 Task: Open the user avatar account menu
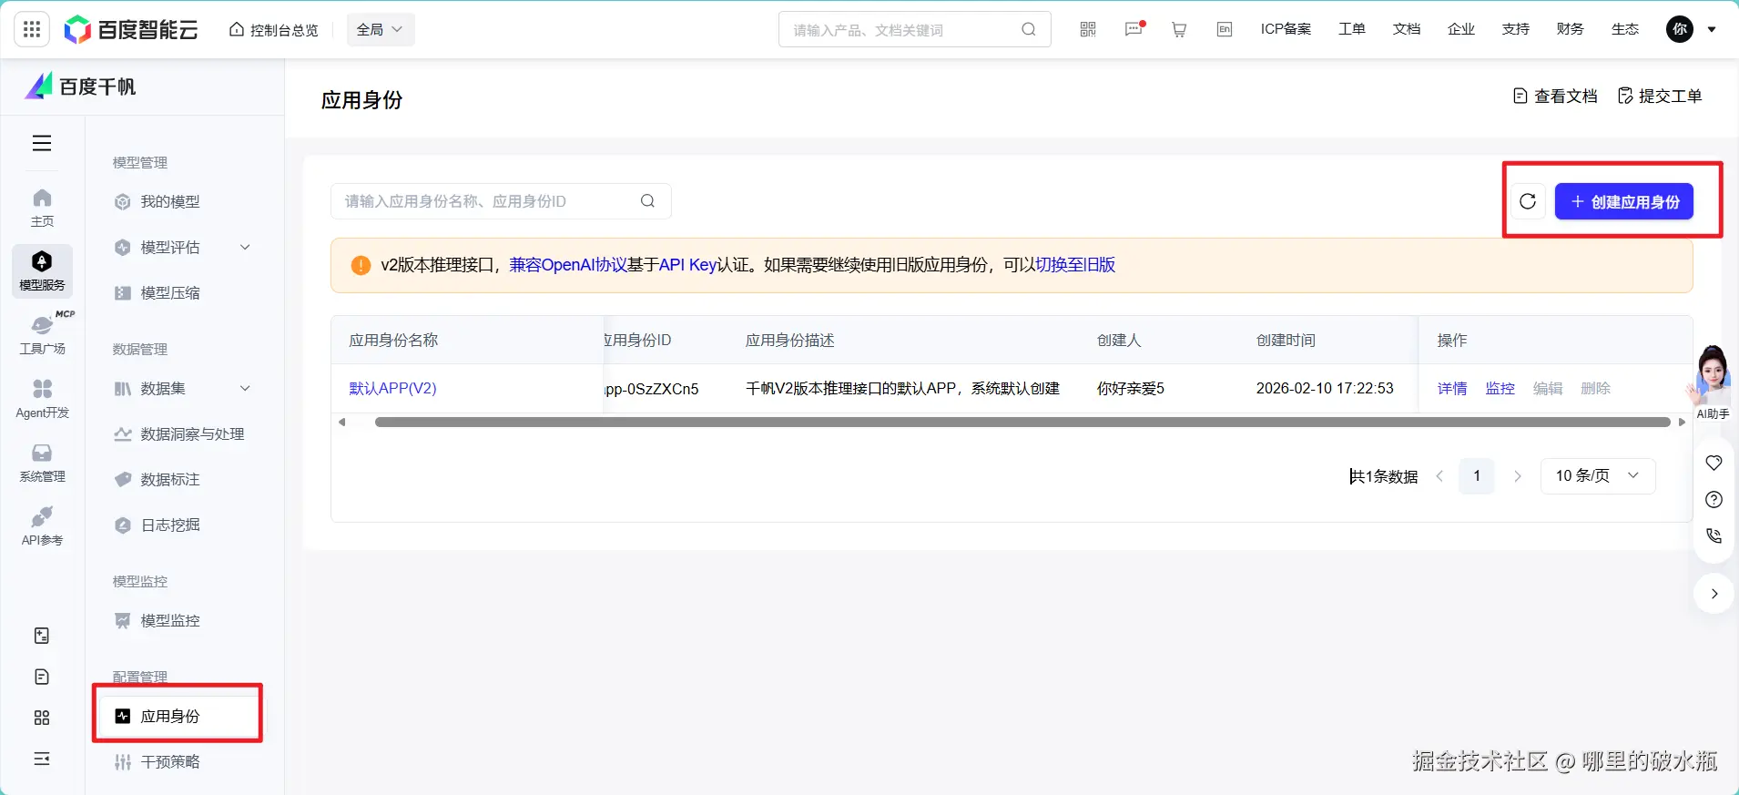pos(1680,29)
